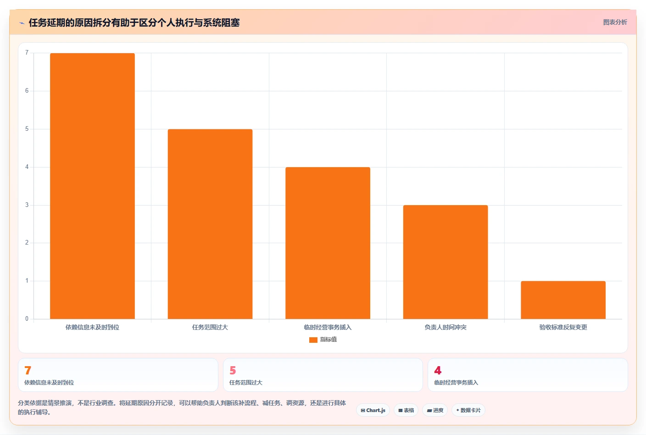The image size is (646, 435).
Task: Click the 依赖信息未及时到位 bar
Action: (x=92, y=186)
